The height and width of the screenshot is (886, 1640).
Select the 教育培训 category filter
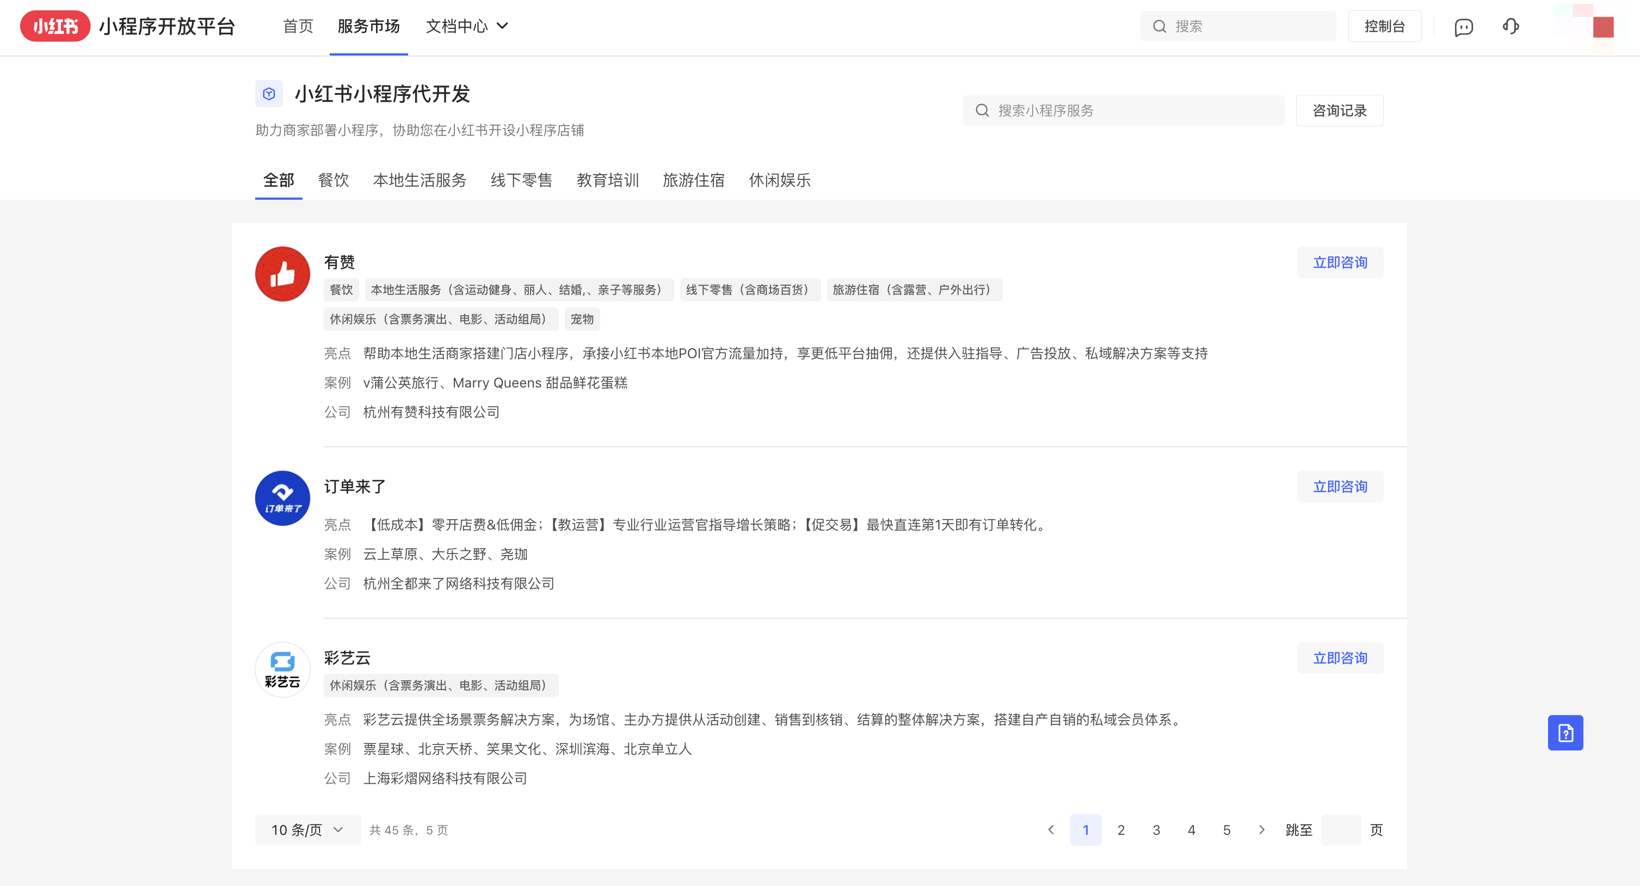pyautogui.click(x=608, y=180)
